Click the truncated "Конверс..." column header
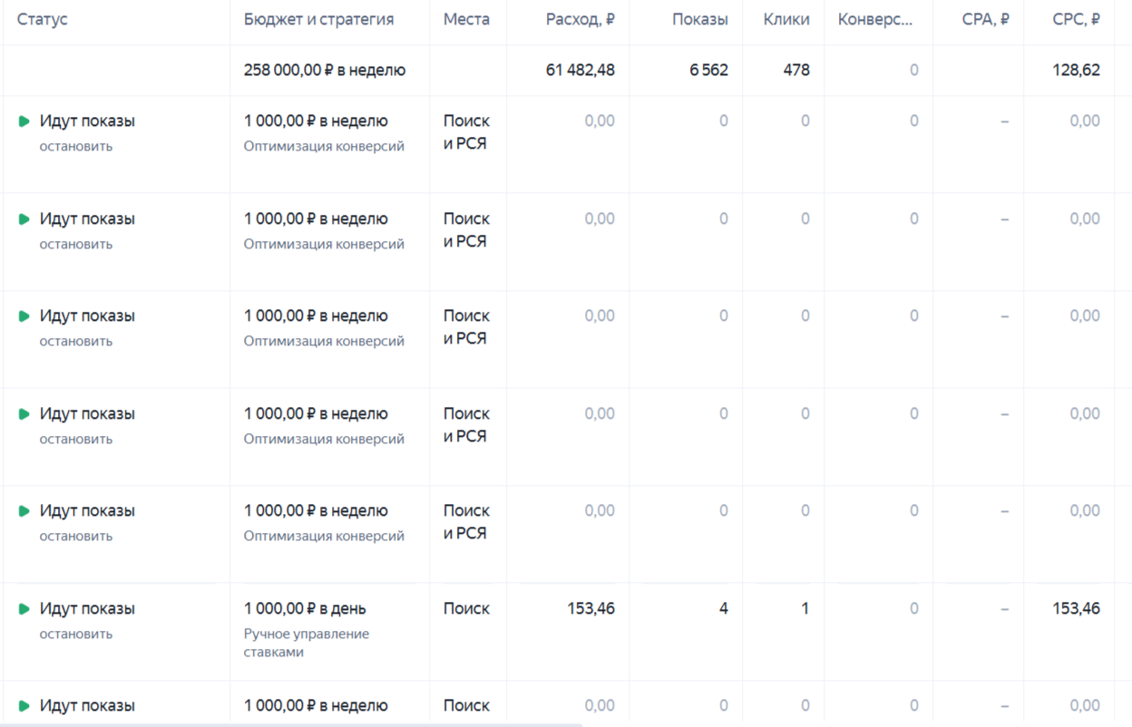This screenshot has width=1132, height=727. pos(875,20)
